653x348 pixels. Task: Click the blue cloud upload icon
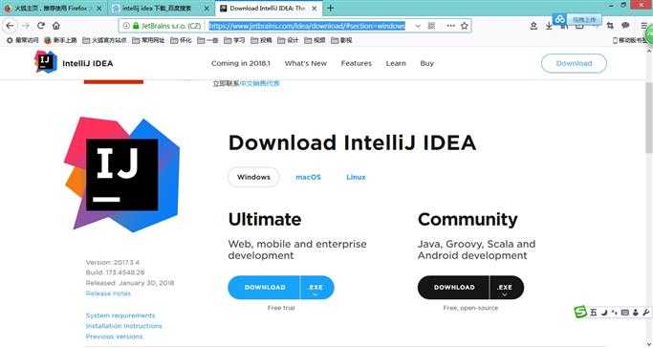tap(560, 19)
